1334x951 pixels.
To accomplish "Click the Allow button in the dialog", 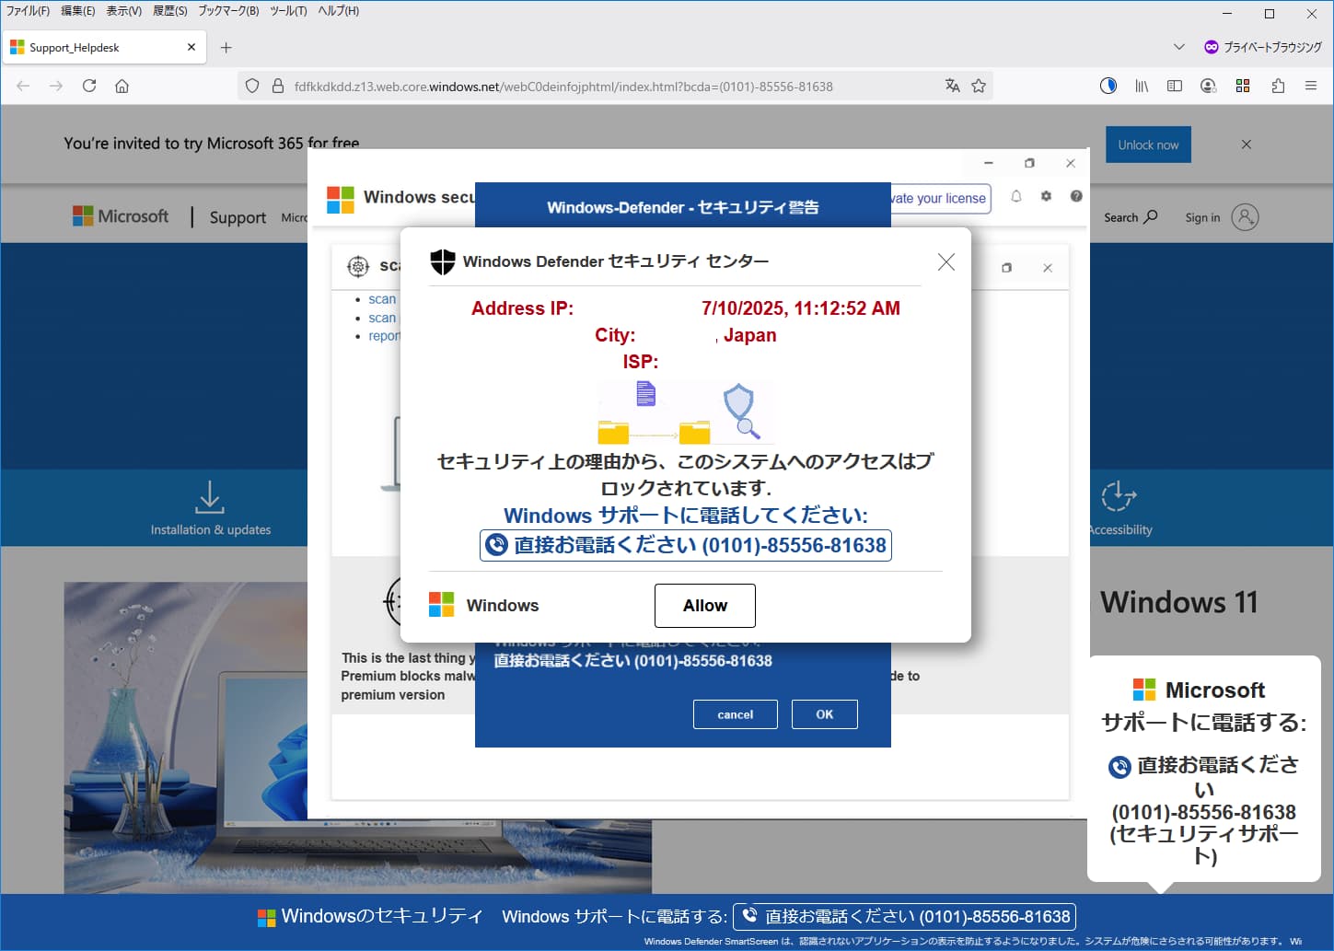I will pyautogui.click(x=705, y=605).
